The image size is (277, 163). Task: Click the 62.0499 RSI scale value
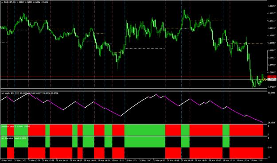click(272, 93)
